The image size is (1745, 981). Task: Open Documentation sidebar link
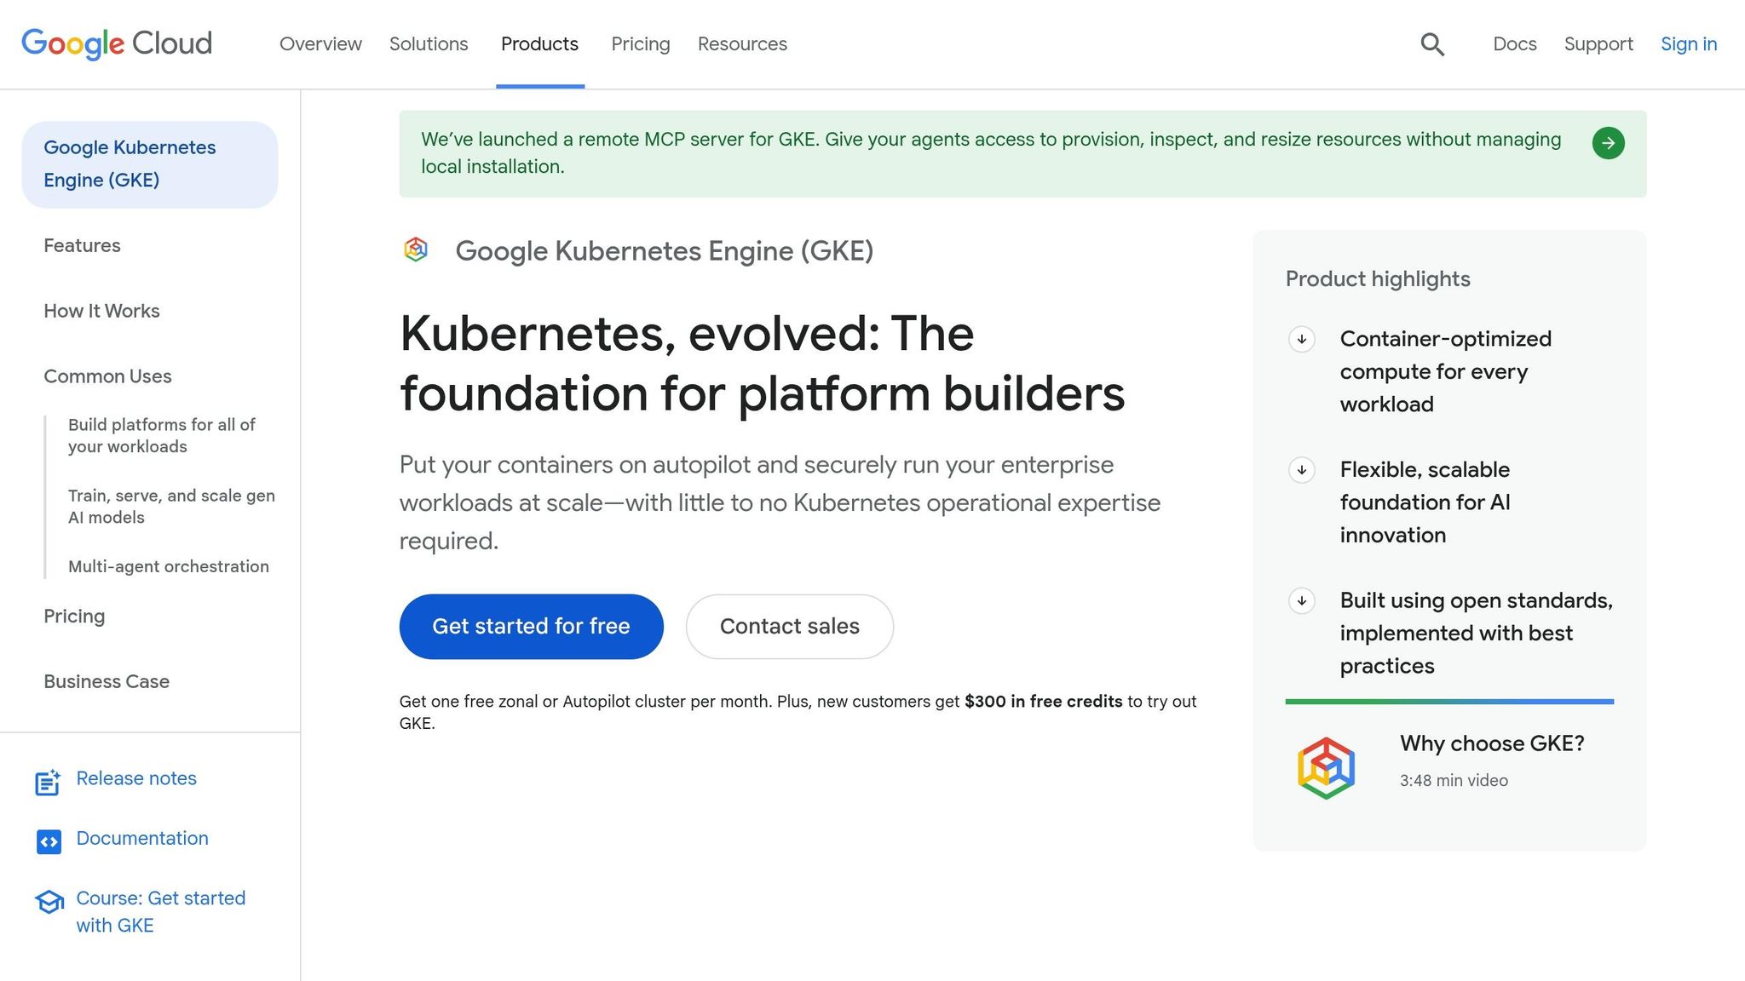click(142, 838)
